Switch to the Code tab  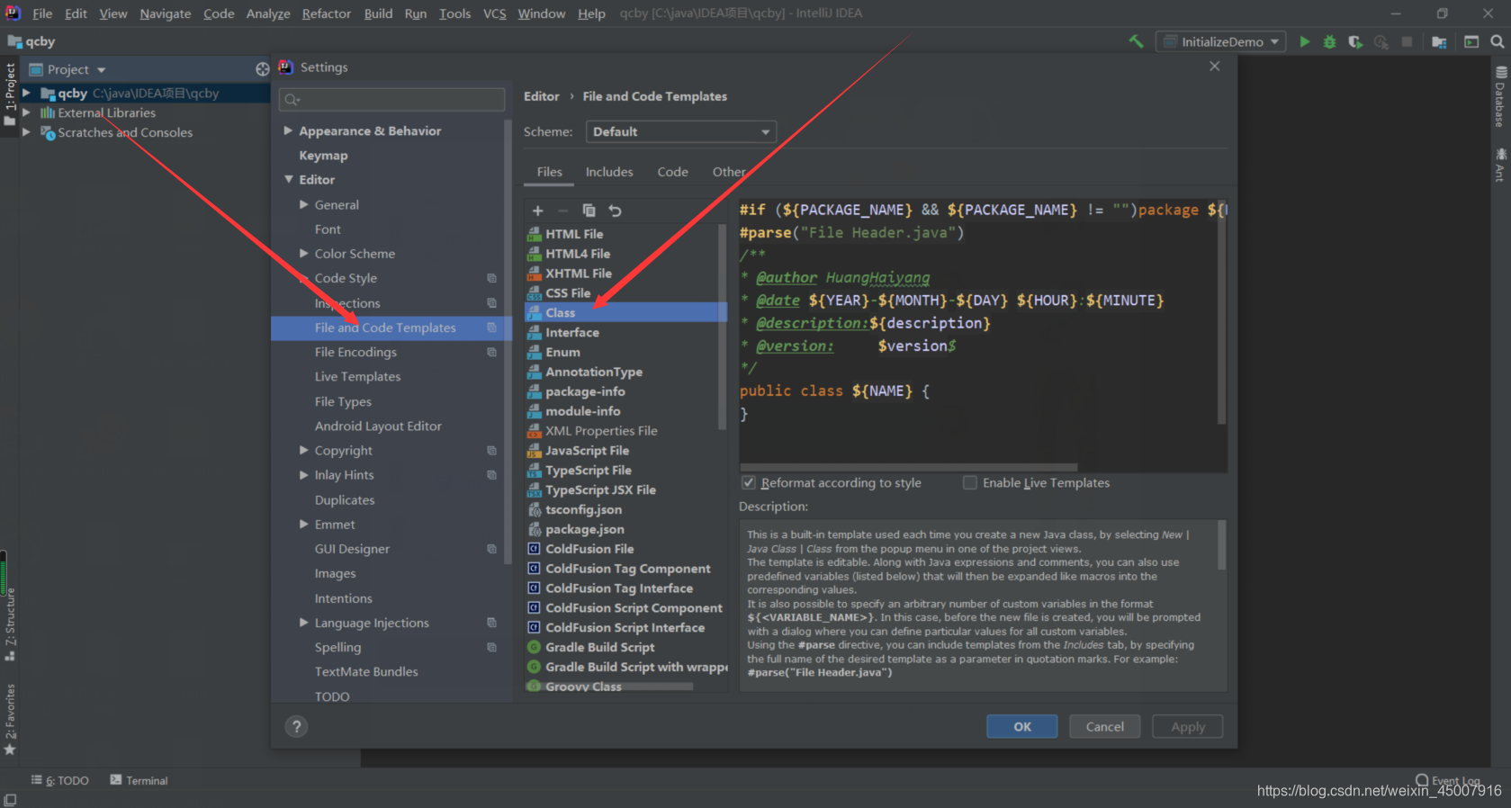tap(672, 172)
